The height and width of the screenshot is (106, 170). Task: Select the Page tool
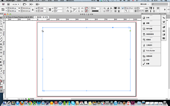click(1, 24)
